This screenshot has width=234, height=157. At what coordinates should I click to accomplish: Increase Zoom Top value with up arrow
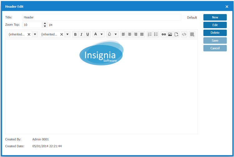click(45, 23)
